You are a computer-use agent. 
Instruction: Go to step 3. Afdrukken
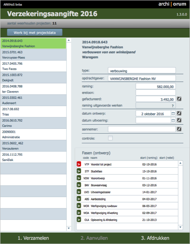tap(155, 238)
